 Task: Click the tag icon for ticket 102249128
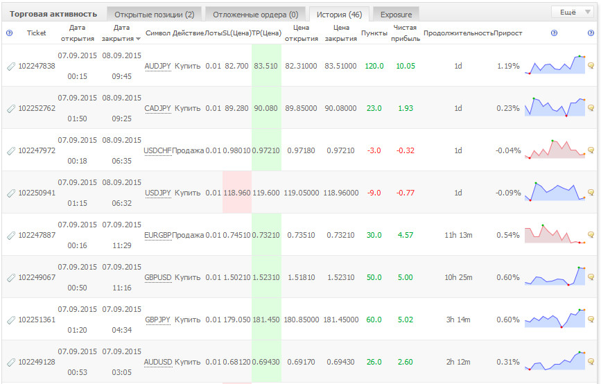[11, 362]
